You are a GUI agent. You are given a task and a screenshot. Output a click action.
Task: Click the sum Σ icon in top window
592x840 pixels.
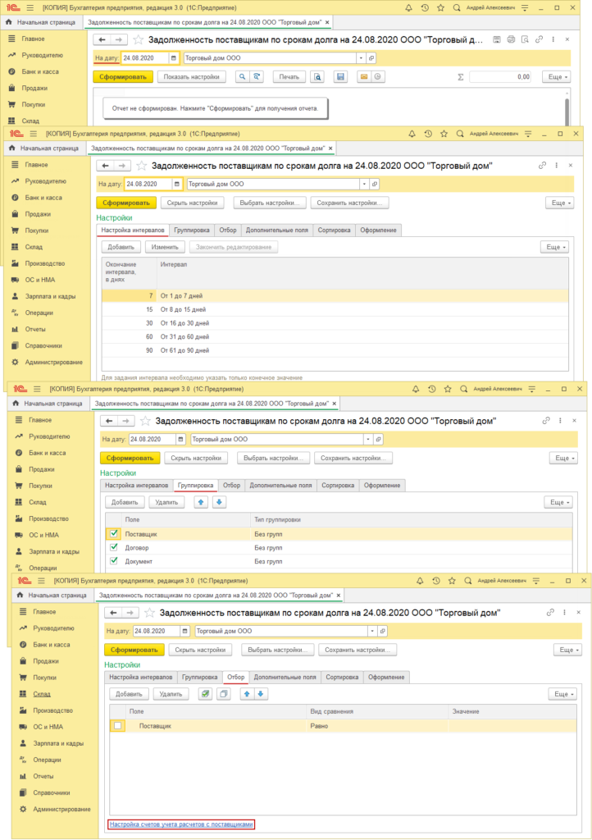tap(460, 76)
